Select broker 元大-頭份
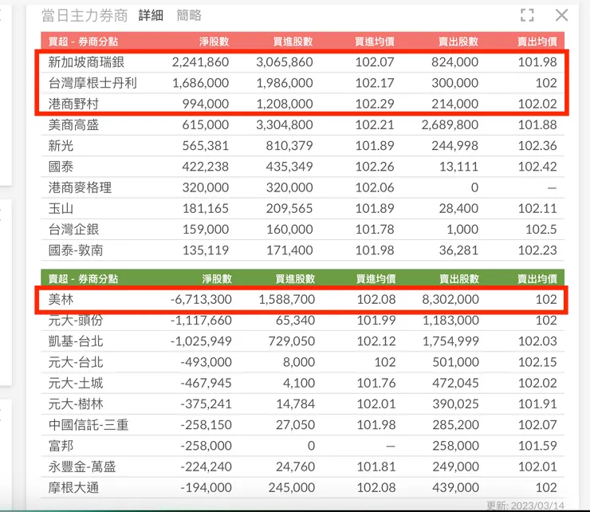The image size is (590, 512). pyautogui.click(x=76, y=321)
